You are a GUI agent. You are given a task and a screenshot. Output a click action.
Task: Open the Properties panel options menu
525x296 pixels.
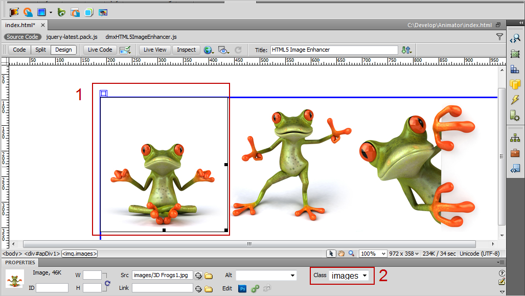coord(501,263)
